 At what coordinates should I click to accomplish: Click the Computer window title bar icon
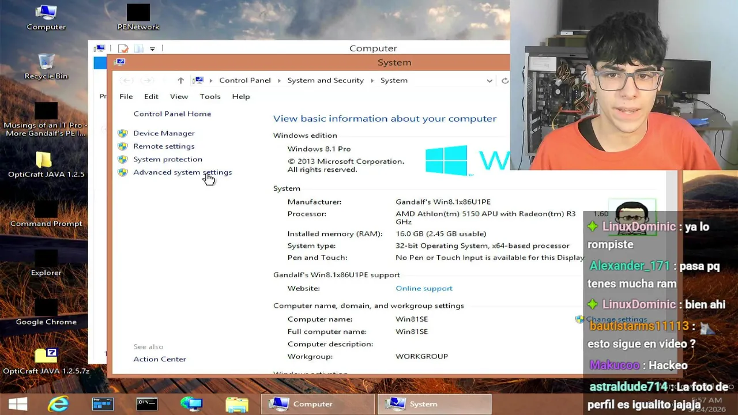tap(100, 48)
